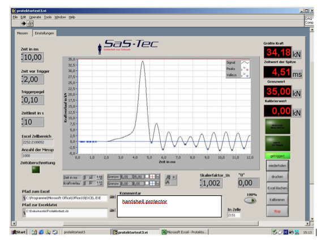
Task: Open blue cursor crosshair style menu
Action: [x=152, y=184]
